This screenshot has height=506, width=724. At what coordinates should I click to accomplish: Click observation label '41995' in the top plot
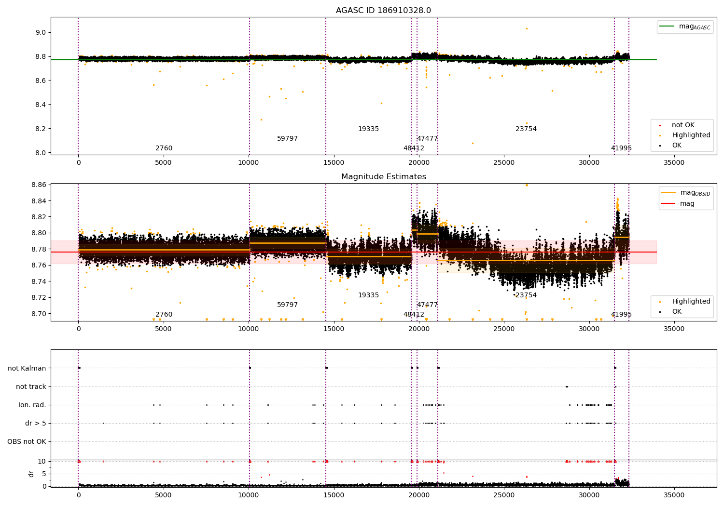[621, 148]
